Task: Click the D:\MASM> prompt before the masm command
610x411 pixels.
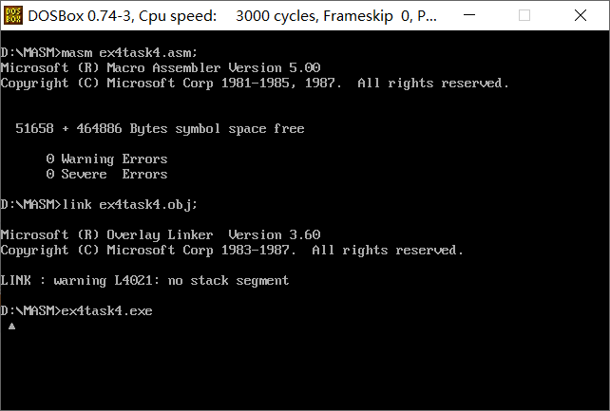Action: pyautogui.click(x=30, y=52)
